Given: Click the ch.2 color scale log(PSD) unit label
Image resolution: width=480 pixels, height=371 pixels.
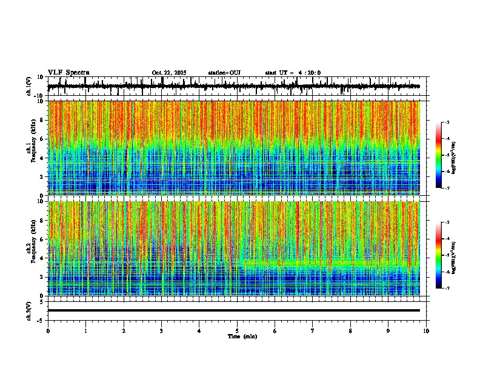Looking at the screenshot, I should click(x=454, y=258).
